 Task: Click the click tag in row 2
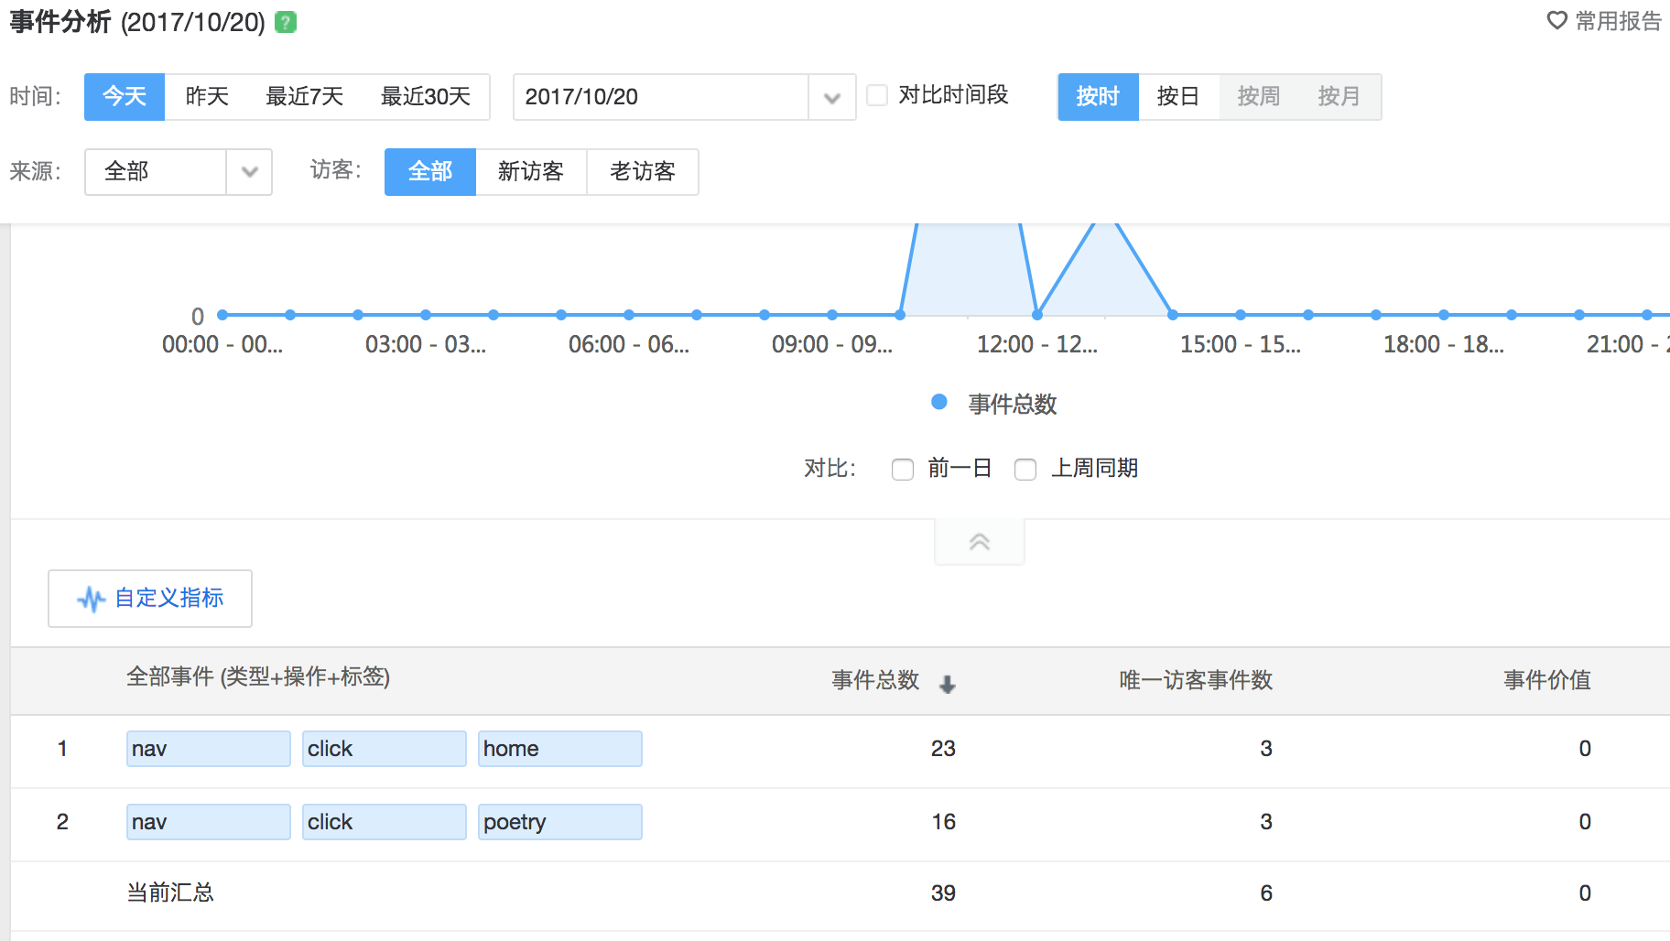(385, 822)
